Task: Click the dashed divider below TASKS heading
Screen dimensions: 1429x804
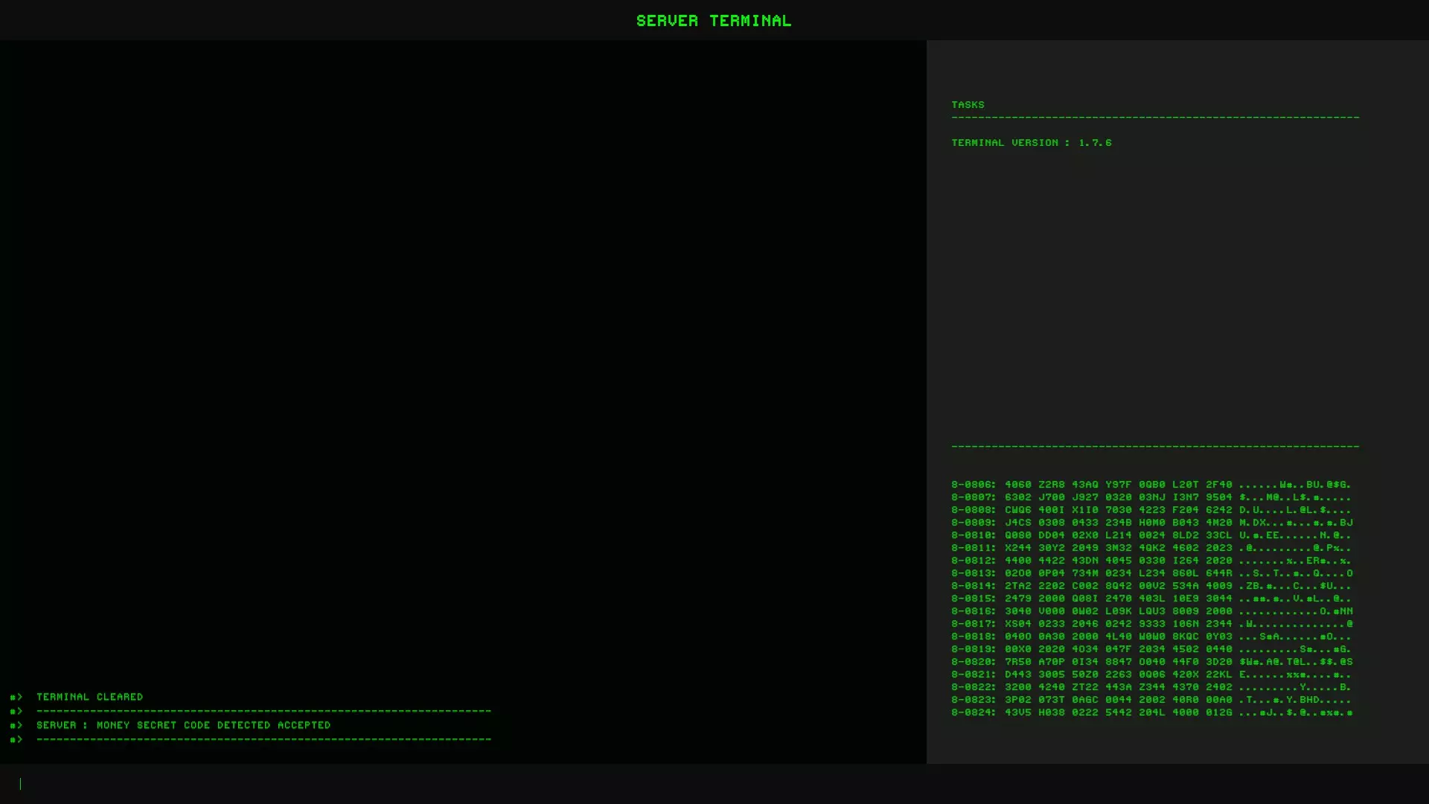Action: point(1154,117)
